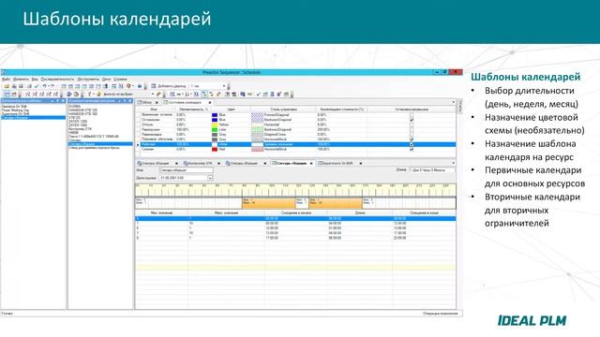This screenshot has height=337, width=600.
Task: Click the light bulb icon near filter box
Action: click(x=98, y=94)
